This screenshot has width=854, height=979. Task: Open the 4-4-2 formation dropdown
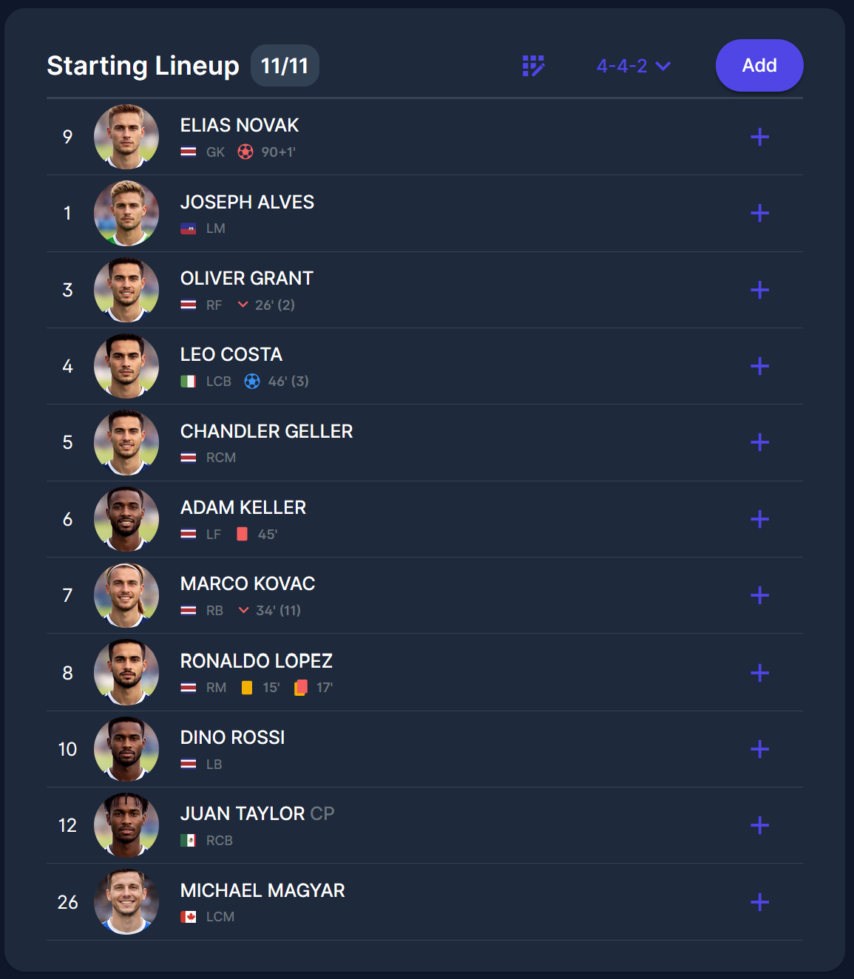[633, 66]
